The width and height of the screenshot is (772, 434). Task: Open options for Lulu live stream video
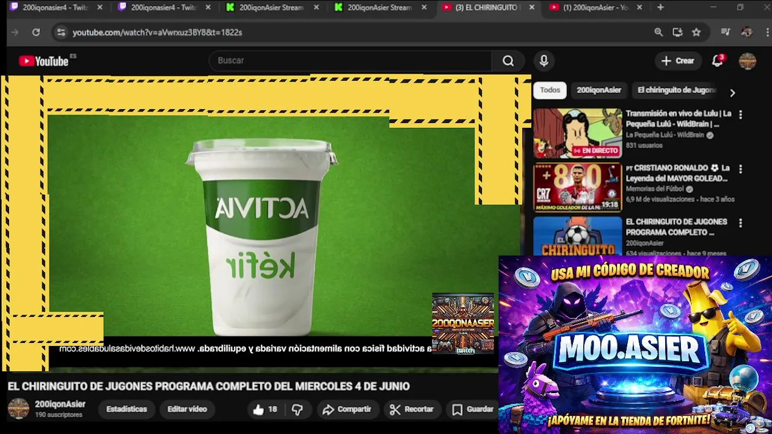(740, 114)
